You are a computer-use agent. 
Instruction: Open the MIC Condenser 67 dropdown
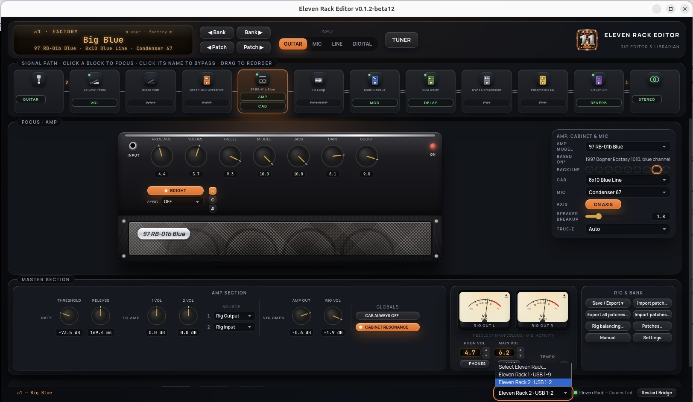(627, 192)
